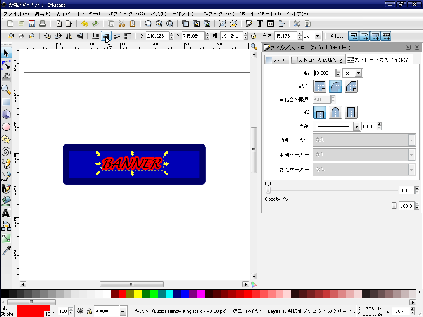Image resolution: width=423 pixels, height=317 pixels.
Task: Open the ファイル menu
Action: [x=16, y=14]
